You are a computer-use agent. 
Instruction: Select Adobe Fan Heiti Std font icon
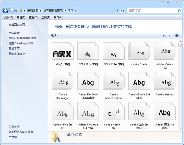point(88,81)
